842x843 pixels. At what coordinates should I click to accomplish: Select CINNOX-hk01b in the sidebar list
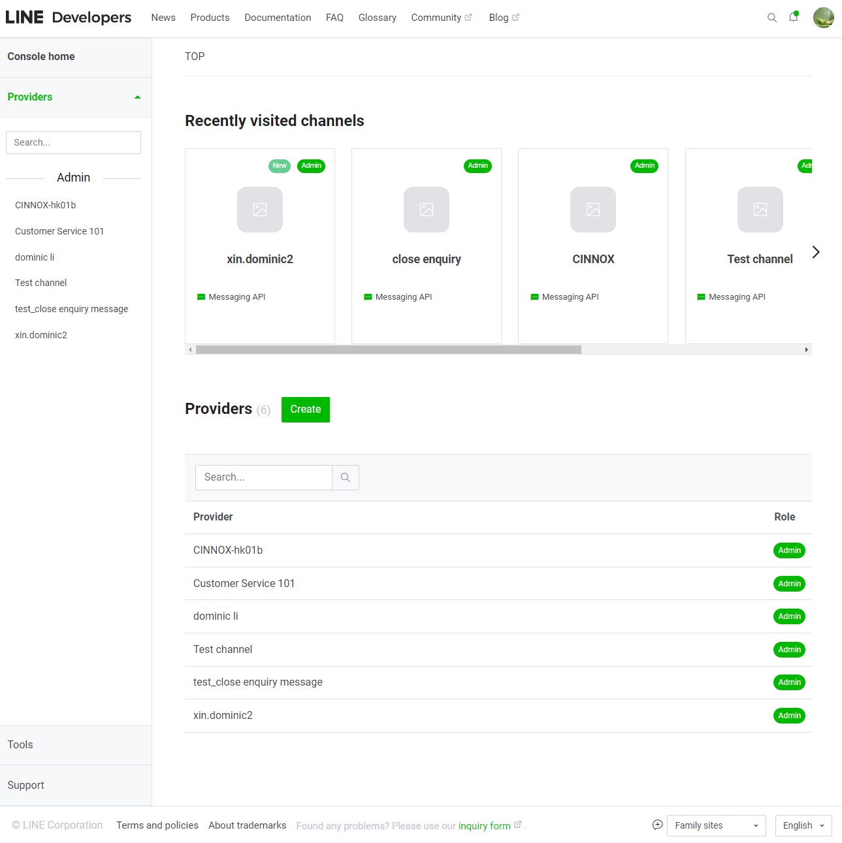point(46,205)
